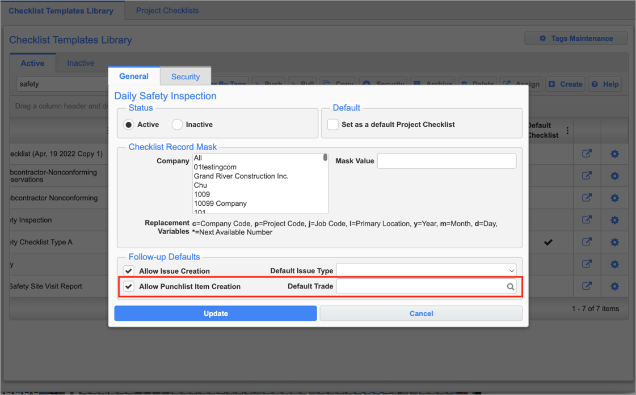
Task: Open link icon in Checklist Type A row
Action: pos(587,242)
